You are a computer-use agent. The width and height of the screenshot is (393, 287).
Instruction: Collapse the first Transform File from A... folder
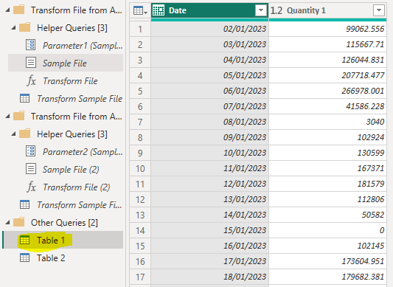point(8,10)
